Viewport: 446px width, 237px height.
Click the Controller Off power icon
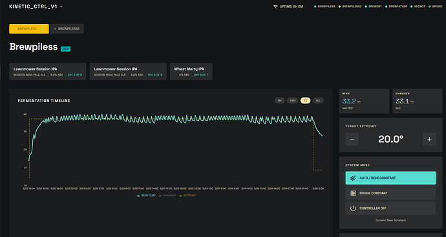click(x=353, y=209)
